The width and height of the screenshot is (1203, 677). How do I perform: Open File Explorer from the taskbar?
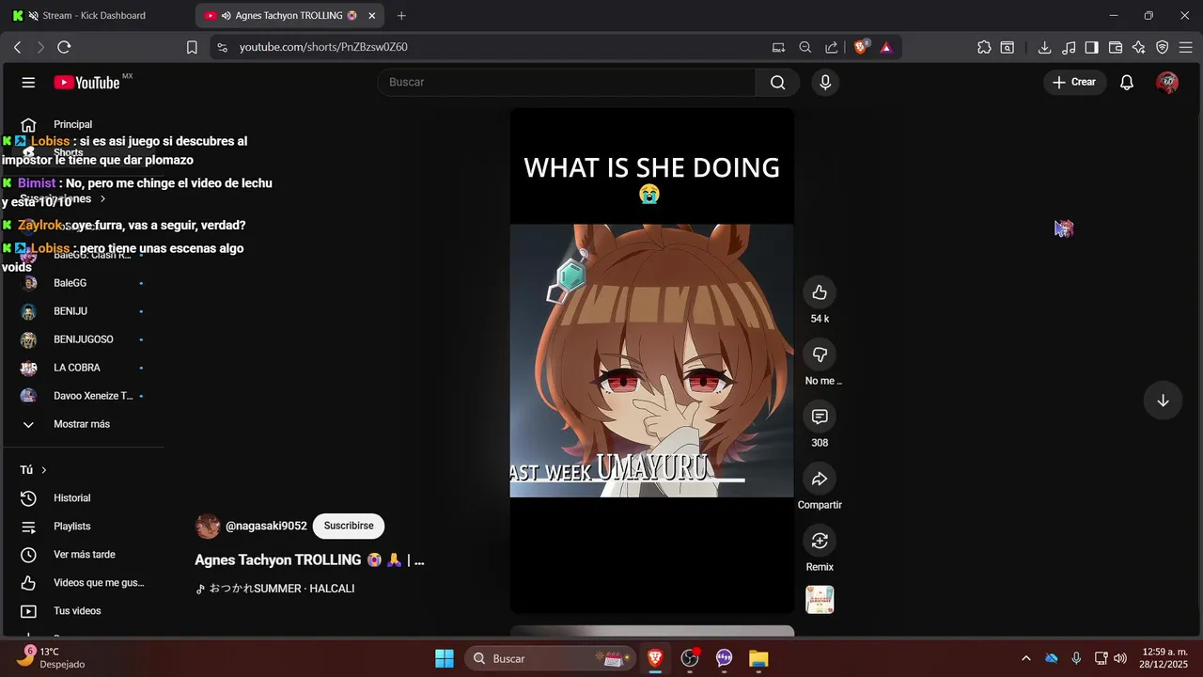[758, 658]
